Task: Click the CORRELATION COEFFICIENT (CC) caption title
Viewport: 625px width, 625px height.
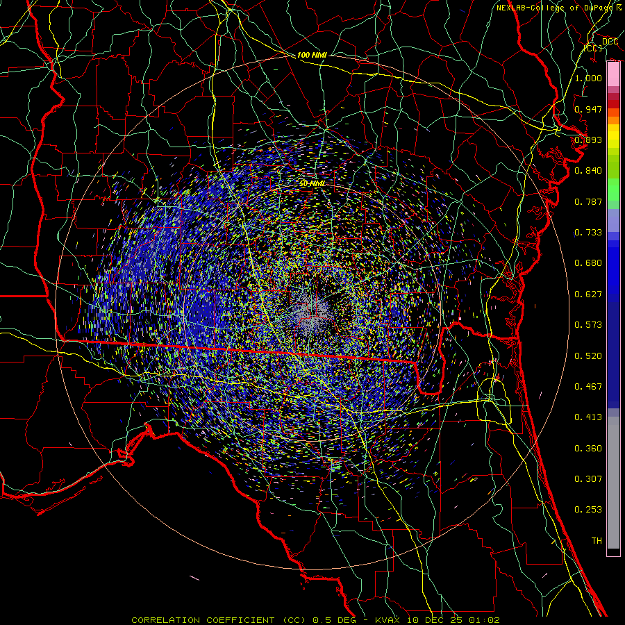Action: tap(219, 620)
